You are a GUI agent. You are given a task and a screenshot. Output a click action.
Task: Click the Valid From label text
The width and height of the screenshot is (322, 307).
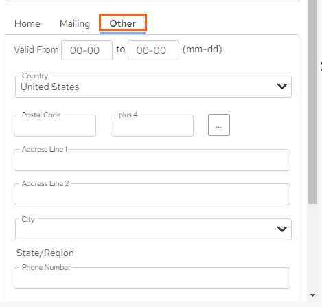pos(36,49)
